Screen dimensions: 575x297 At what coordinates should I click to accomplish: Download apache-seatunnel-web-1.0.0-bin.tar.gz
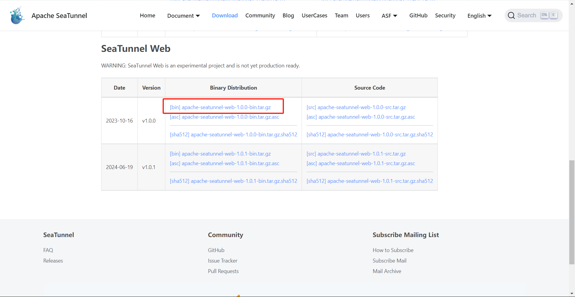(220, 107)
